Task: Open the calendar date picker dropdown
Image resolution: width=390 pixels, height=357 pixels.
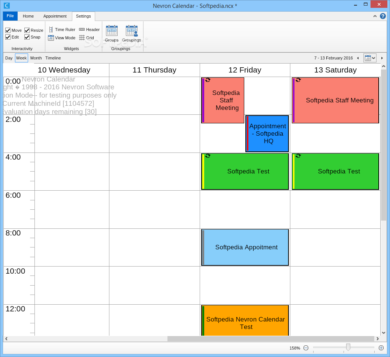Action: (370, 58)
